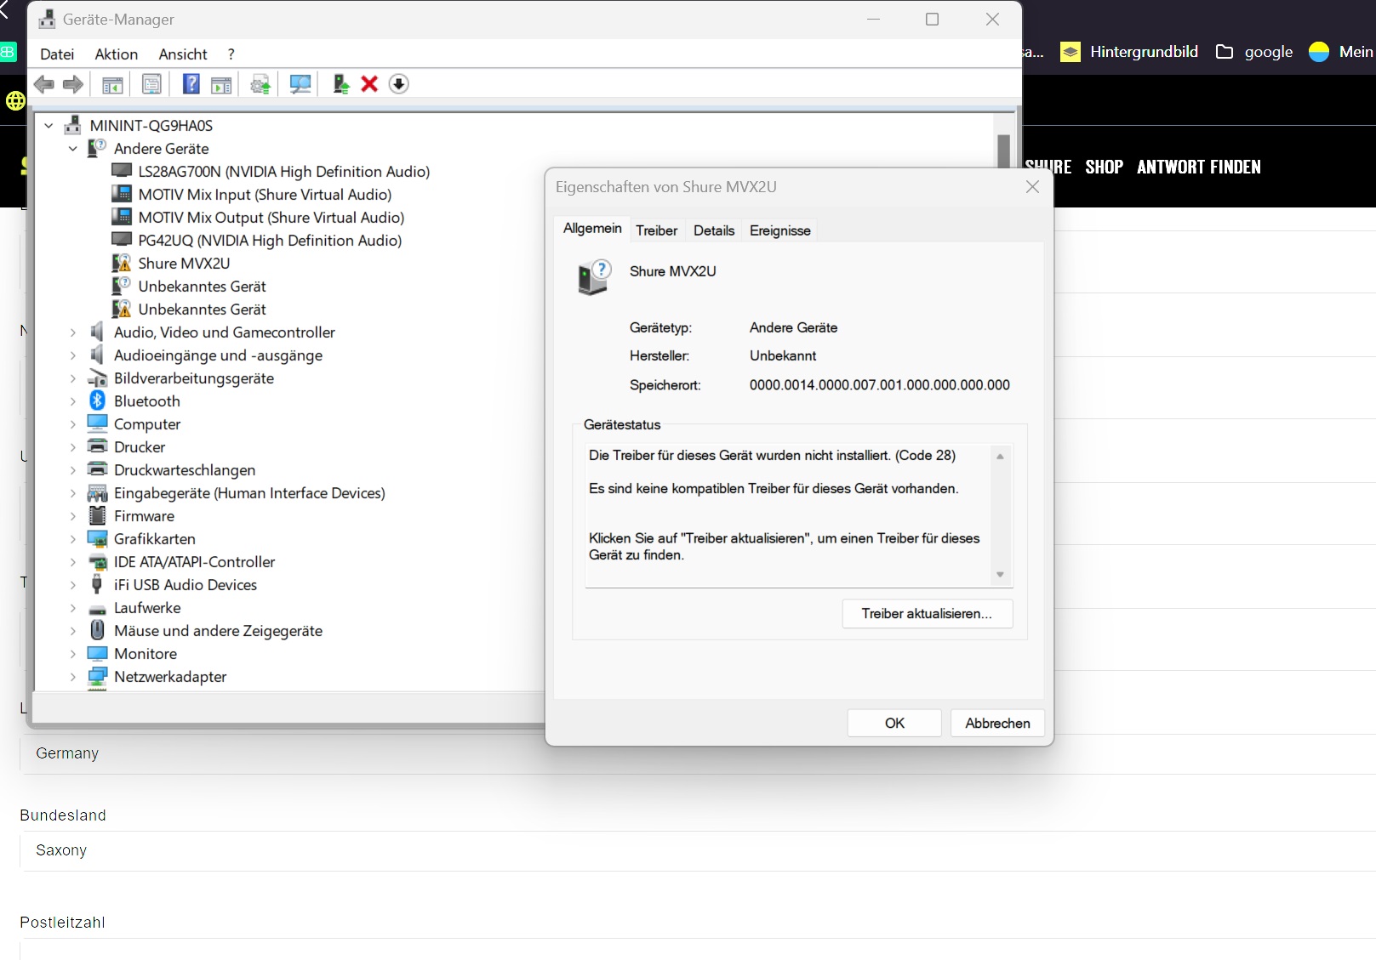Screen dimensions: 1376x960
Task: Expand IDE ATA/ATAPI-Controller category
Action: click(73, 562)
